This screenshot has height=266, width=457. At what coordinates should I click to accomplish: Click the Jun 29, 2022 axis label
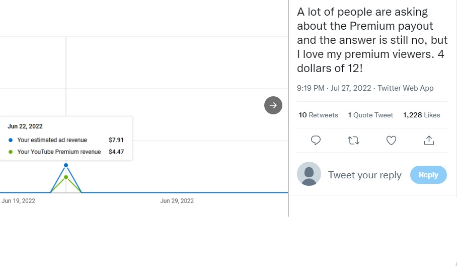177,201
